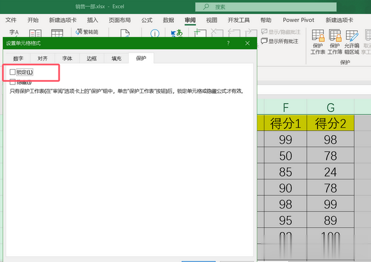This screenshot has width=371, height=262.
Task: Click the Protect Workbook (保护工作簿) icon
Action: [x=334, y=42]
